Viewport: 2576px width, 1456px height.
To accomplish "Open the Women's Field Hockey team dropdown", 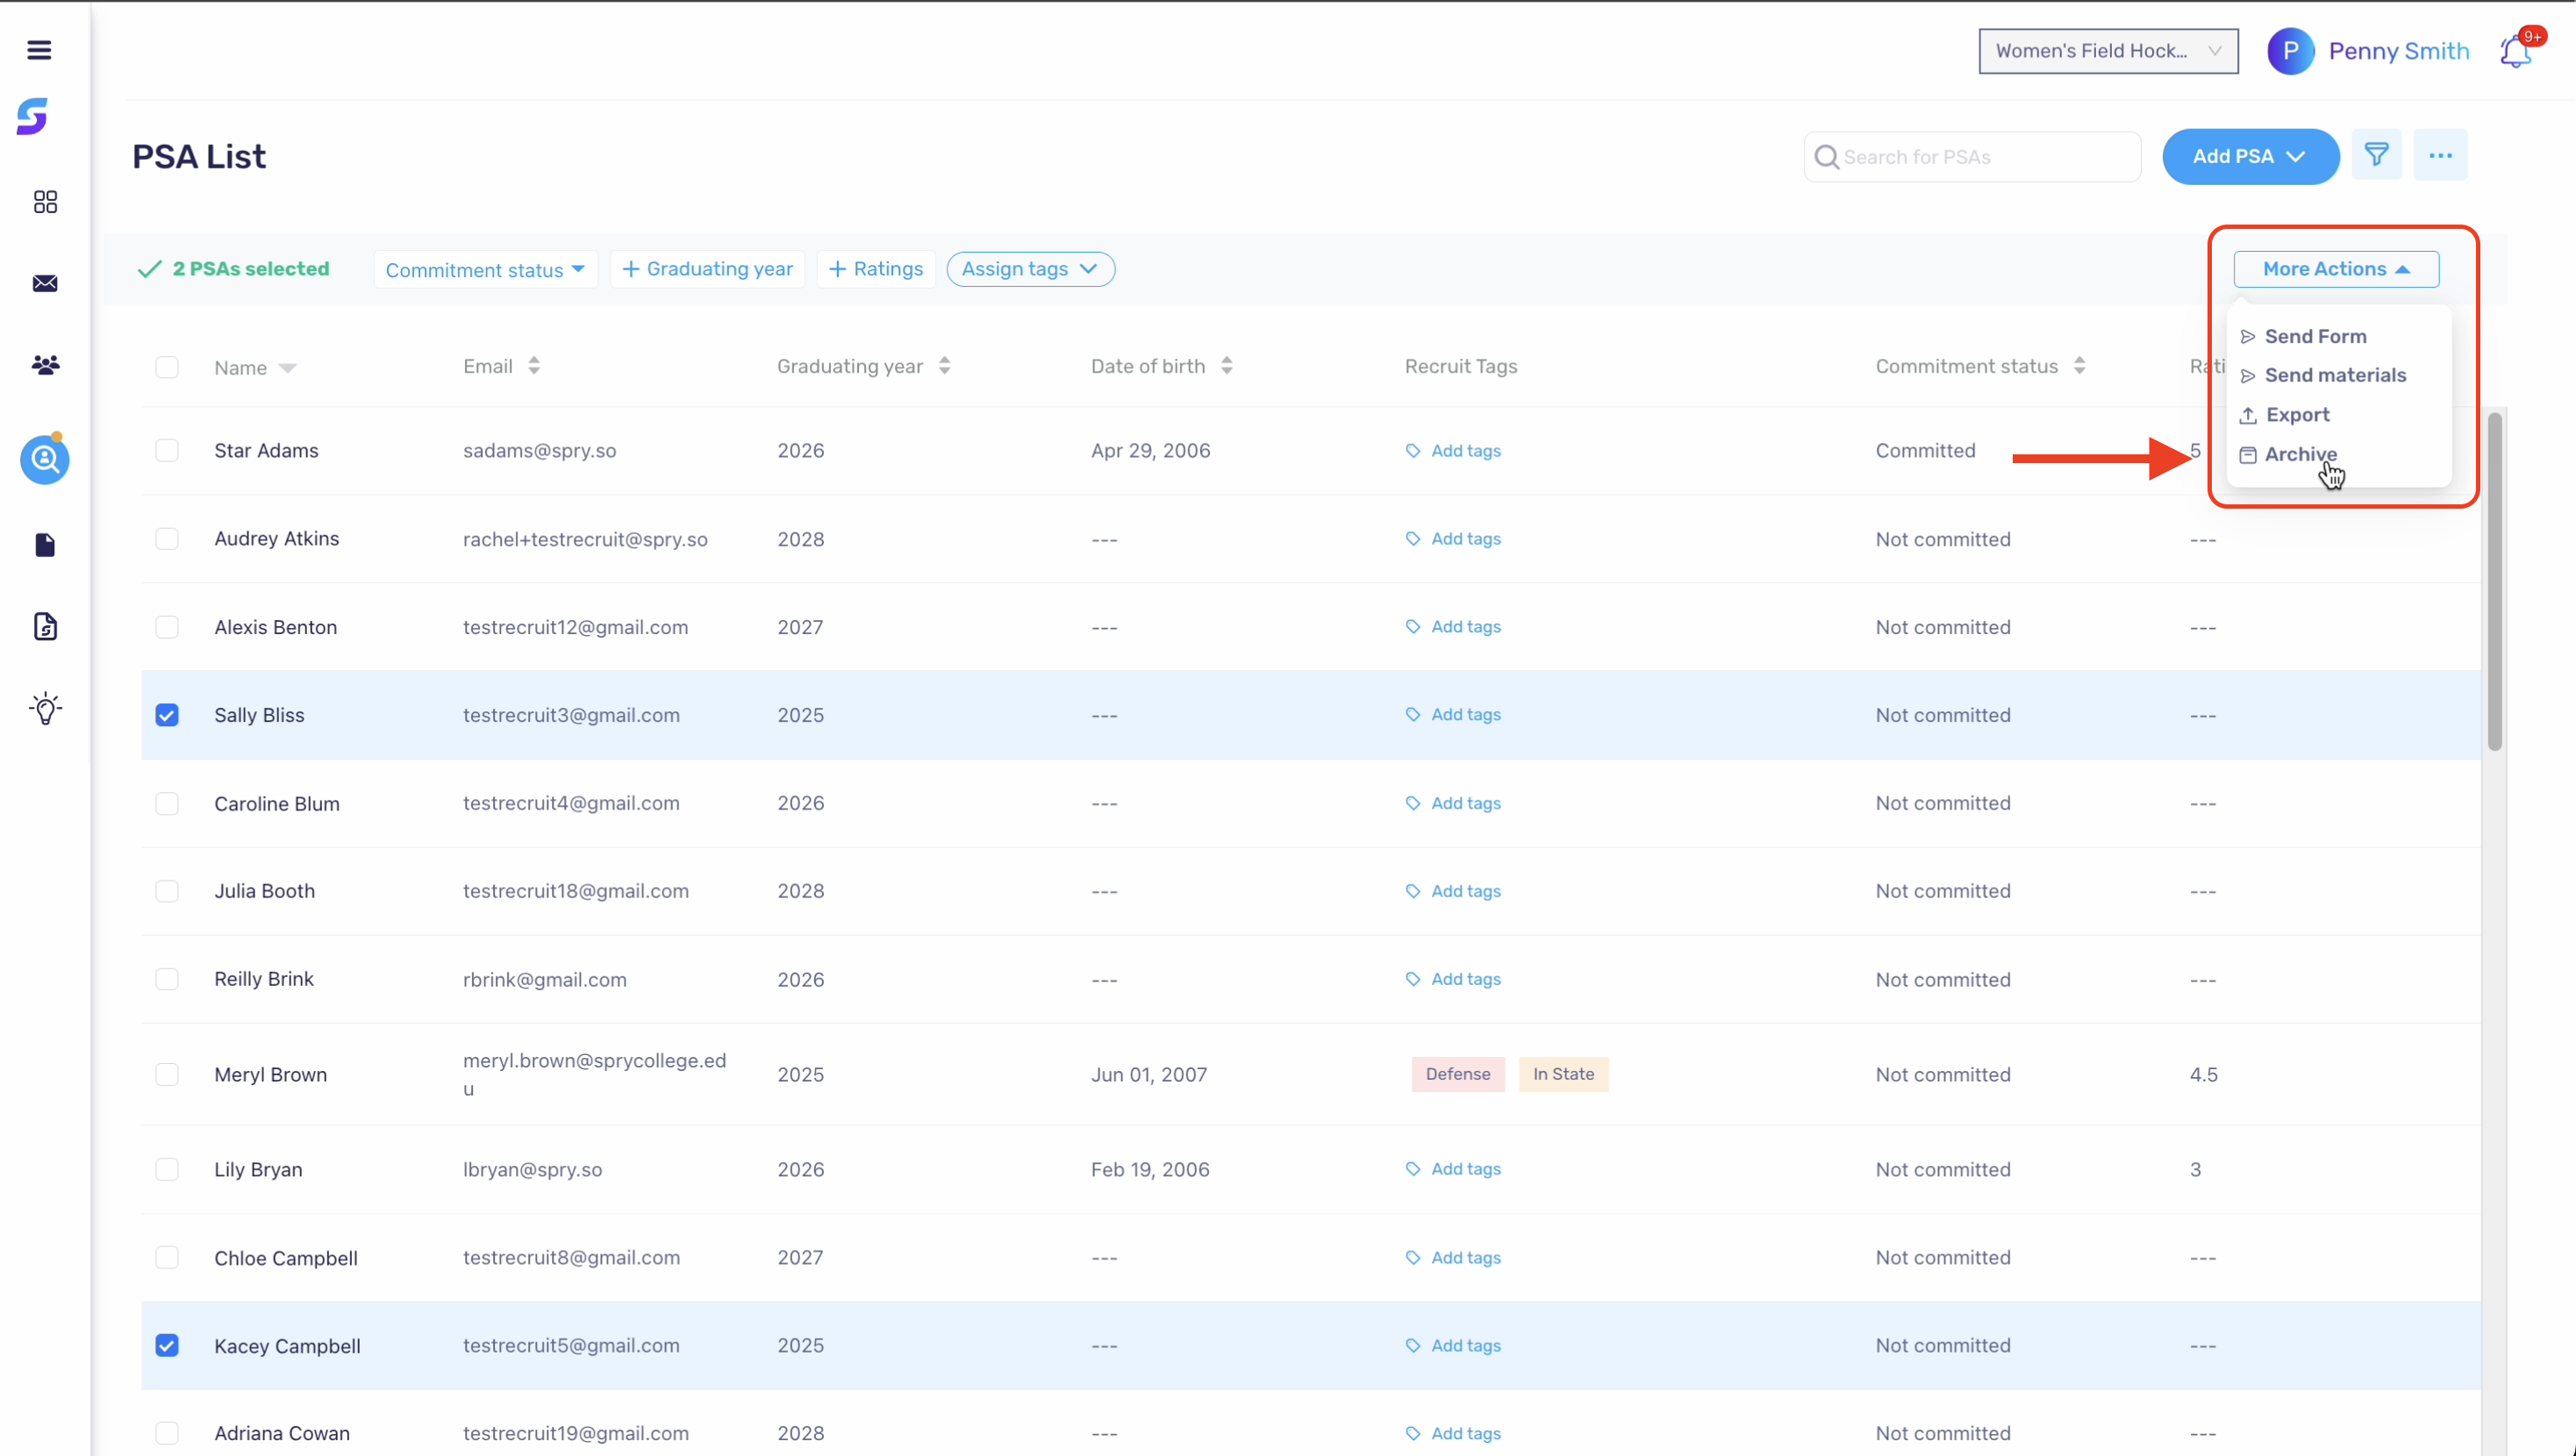I will [x=2108, y=51].
